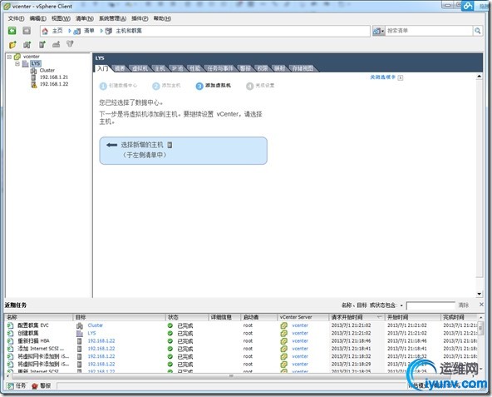
Task: Click main panel scrollbar up arrow
Action: coord(480,77)
